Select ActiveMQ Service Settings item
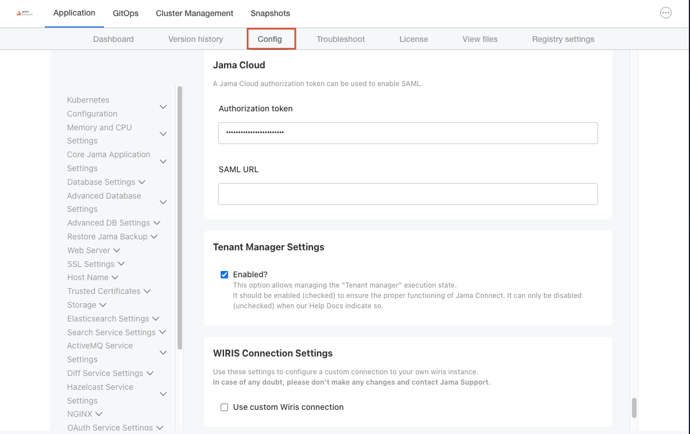This screenshot has height=434, width=690. tap(100, 352)
